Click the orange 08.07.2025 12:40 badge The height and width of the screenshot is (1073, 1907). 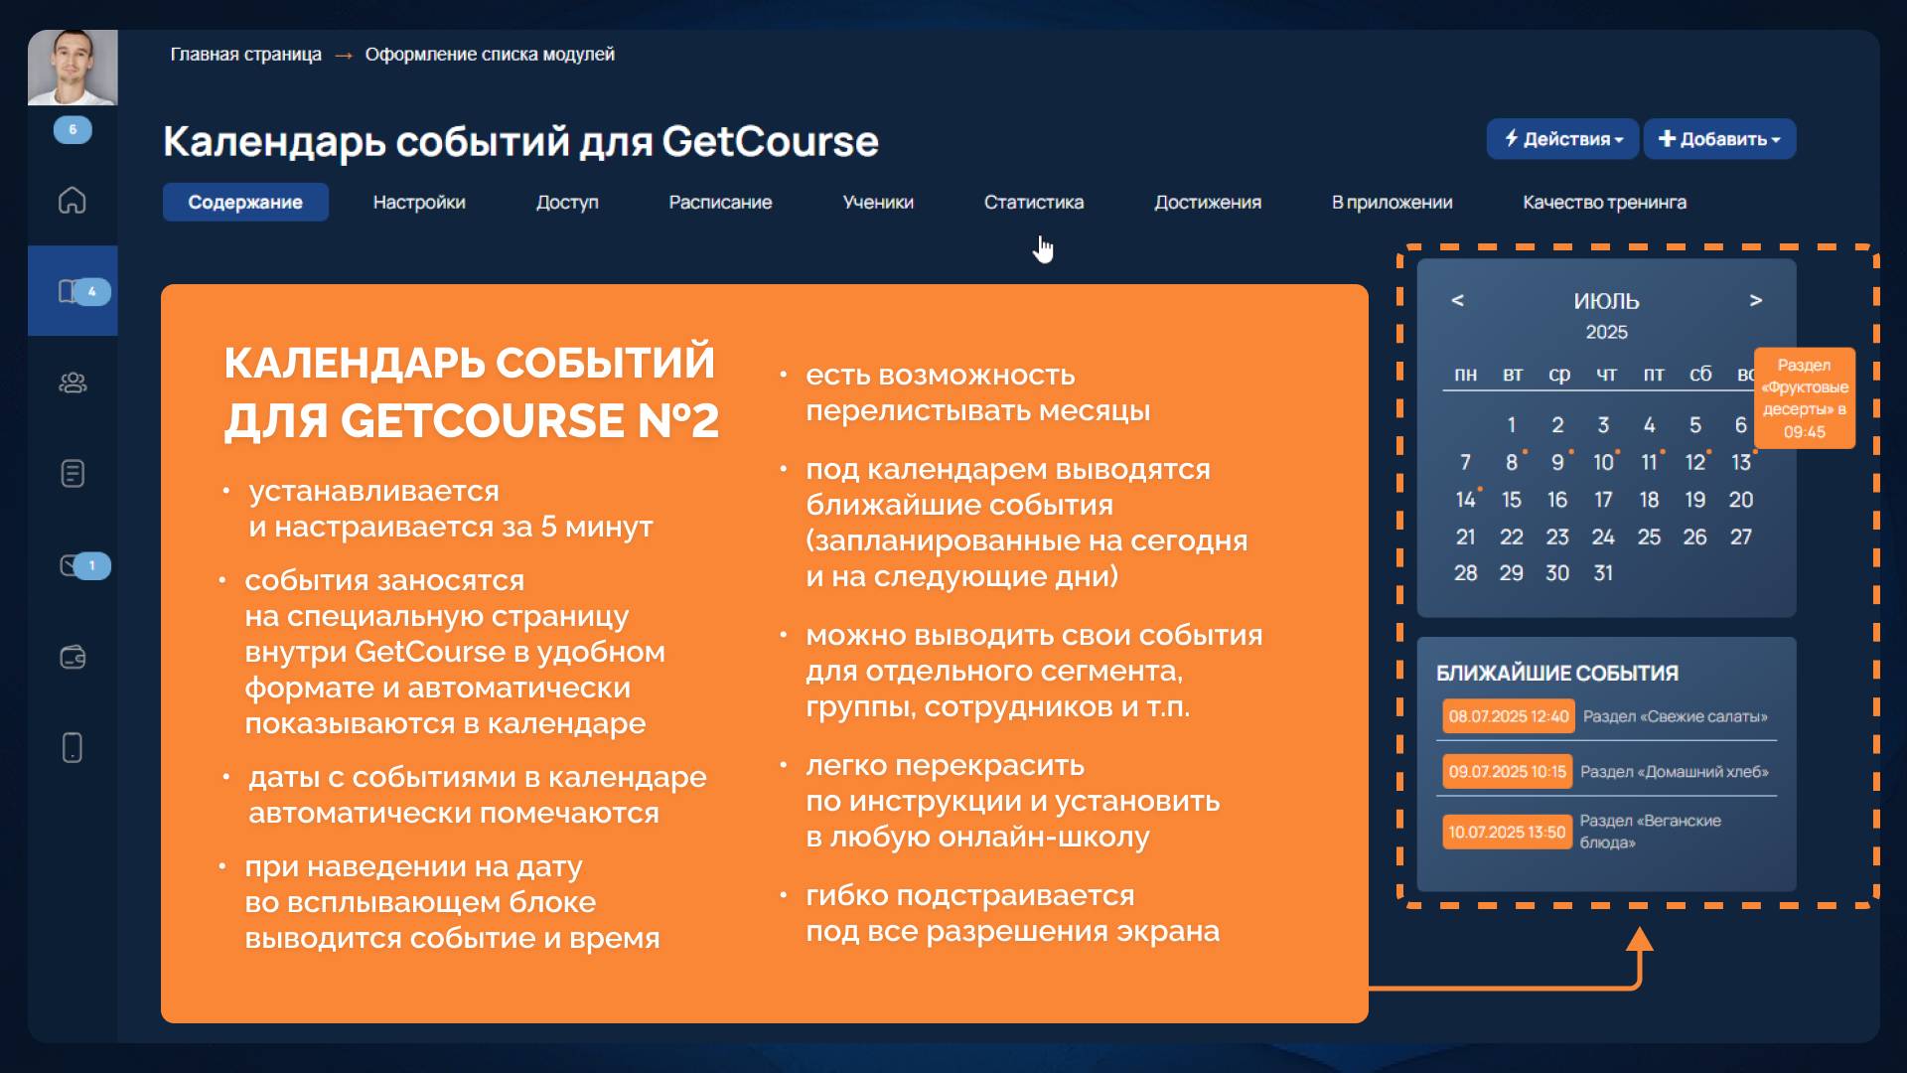click(x=1509, y=715)
